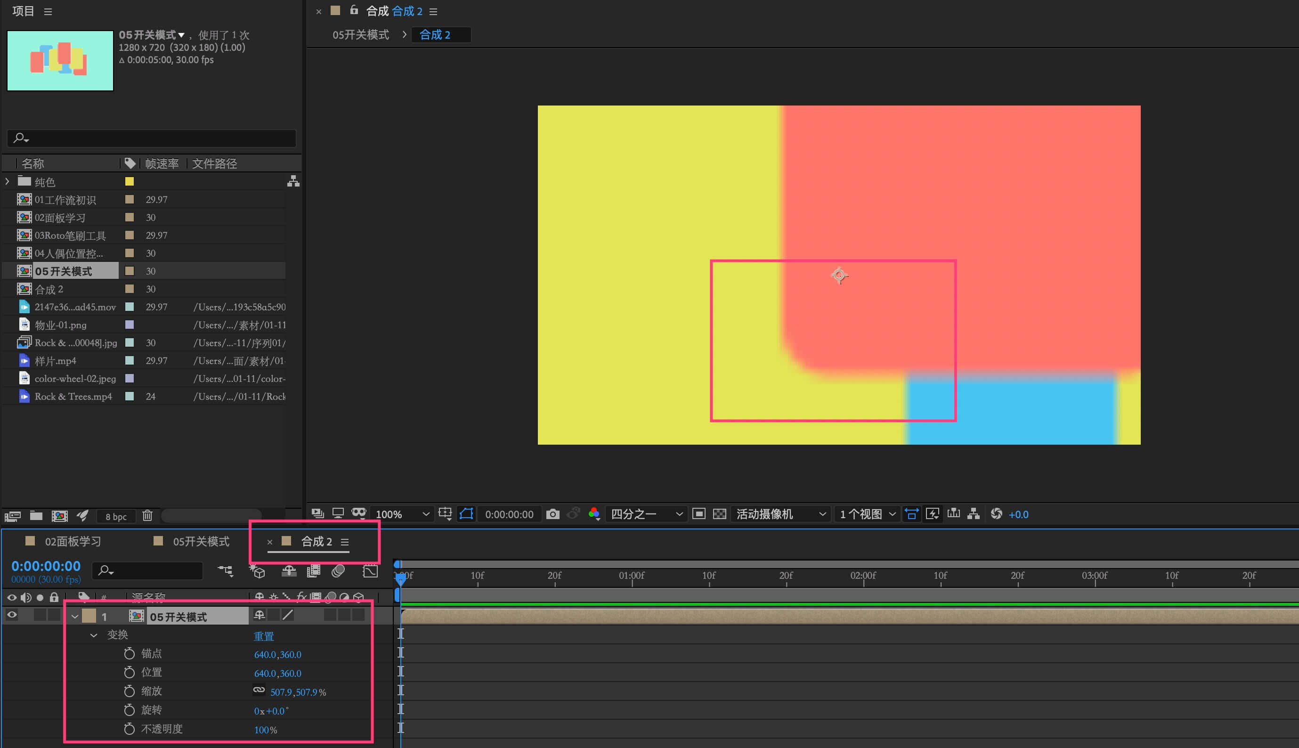
Task: Click the 05开关模式 breadcrumb in viewer
Action: click(361, 35)
